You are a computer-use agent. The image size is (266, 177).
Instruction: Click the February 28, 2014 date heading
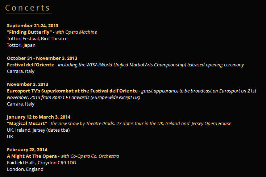tap(27, 150)
